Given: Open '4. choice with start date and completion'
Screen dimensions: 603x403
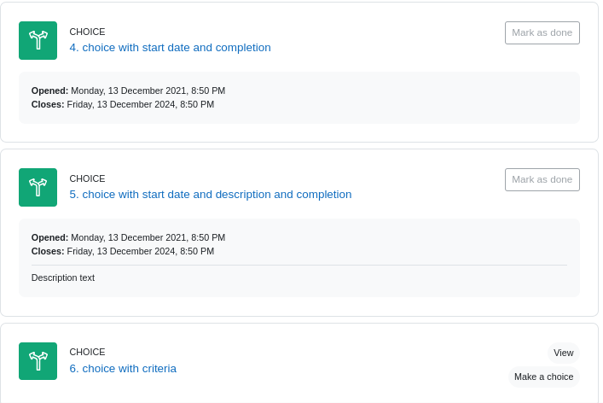Looking at the screenshot, I should (170, 47).
